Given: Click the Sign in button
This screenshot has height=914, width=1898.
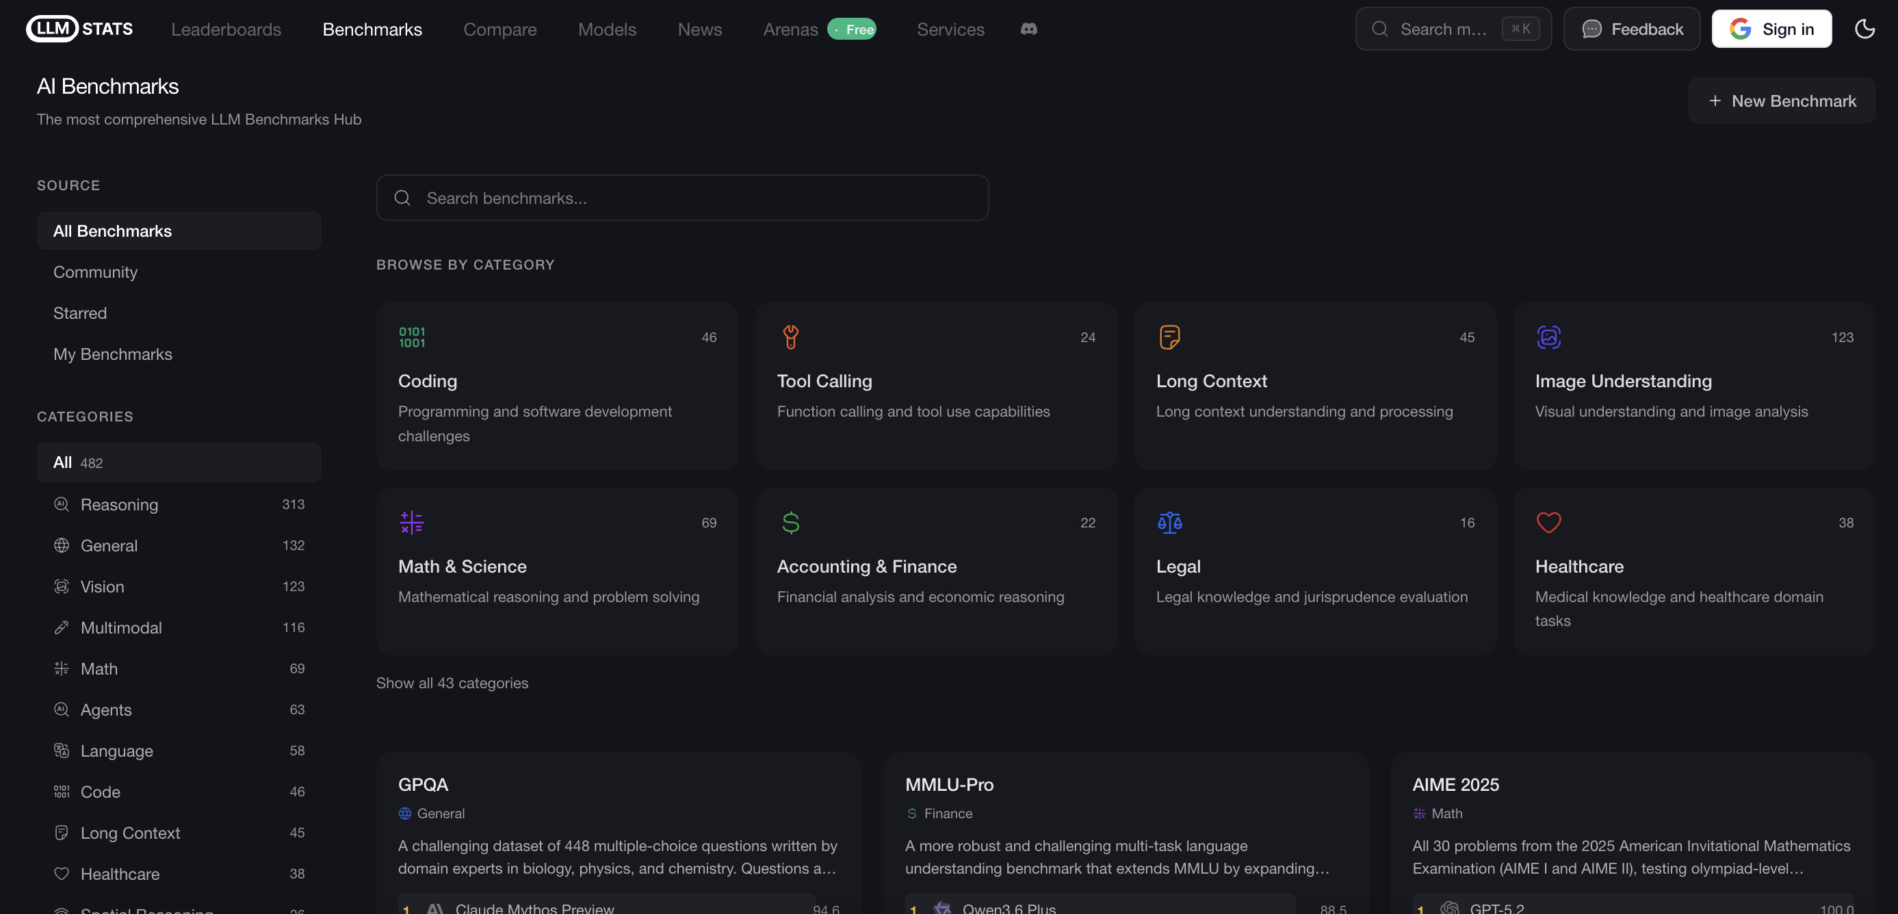Looking at the screenshot, I should point(1771,29).
